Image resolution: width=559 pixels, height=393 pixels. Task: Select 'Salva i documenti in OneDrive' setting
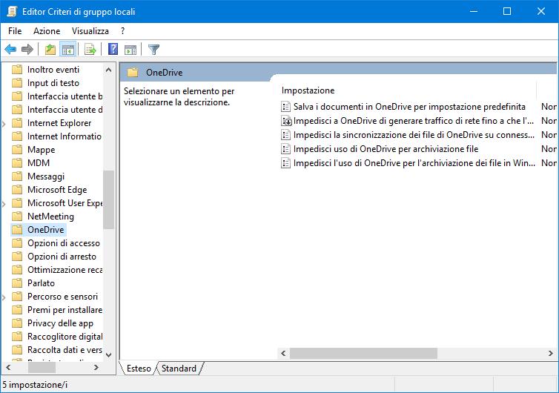[409, 107]
